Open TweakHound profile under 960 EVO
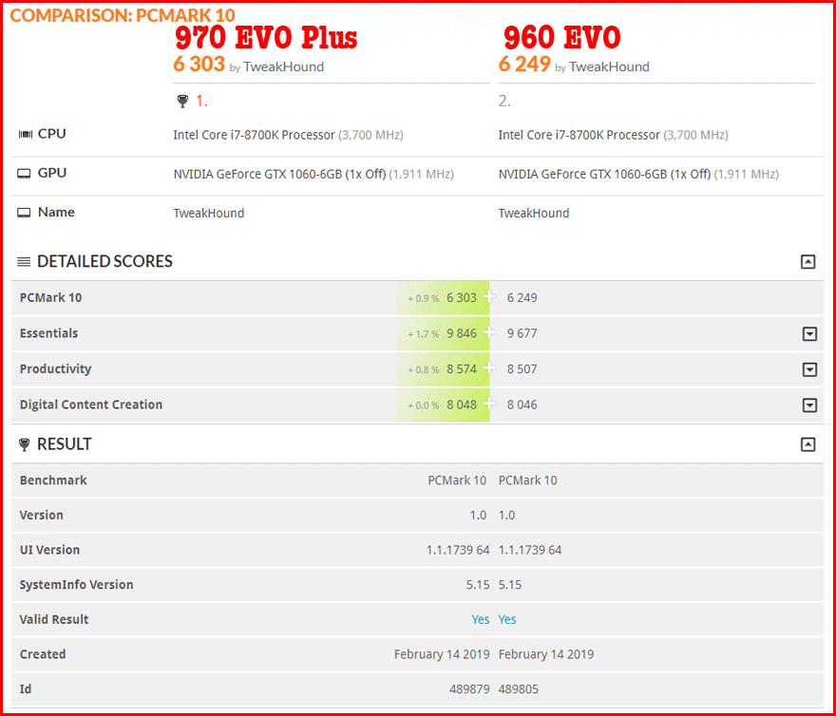 coord(609,66)
